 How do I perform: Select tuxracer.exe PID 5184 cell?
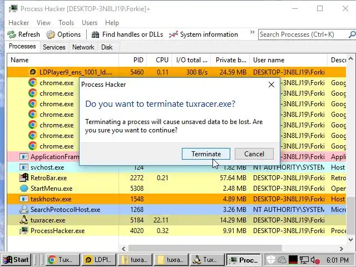137,220
